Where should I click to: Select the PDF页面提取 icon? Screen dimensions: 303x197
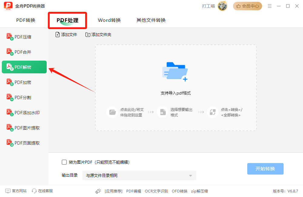pyautogui.click(x=10, y=143)
